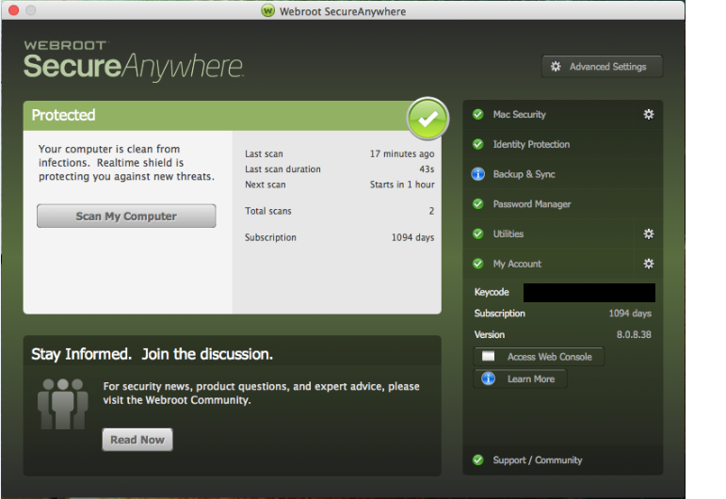Close the Webroot window with red button

click(14, 9)
